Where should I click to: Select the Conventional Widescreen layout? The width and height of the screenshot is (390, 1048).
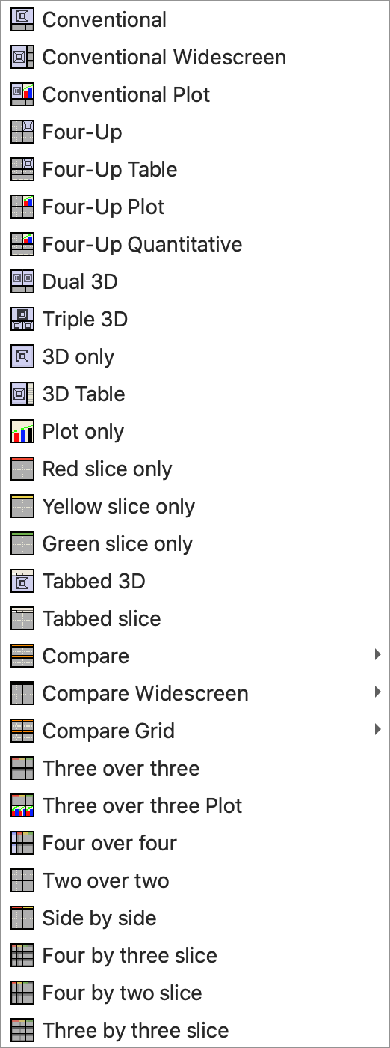[x=195, y=58]
